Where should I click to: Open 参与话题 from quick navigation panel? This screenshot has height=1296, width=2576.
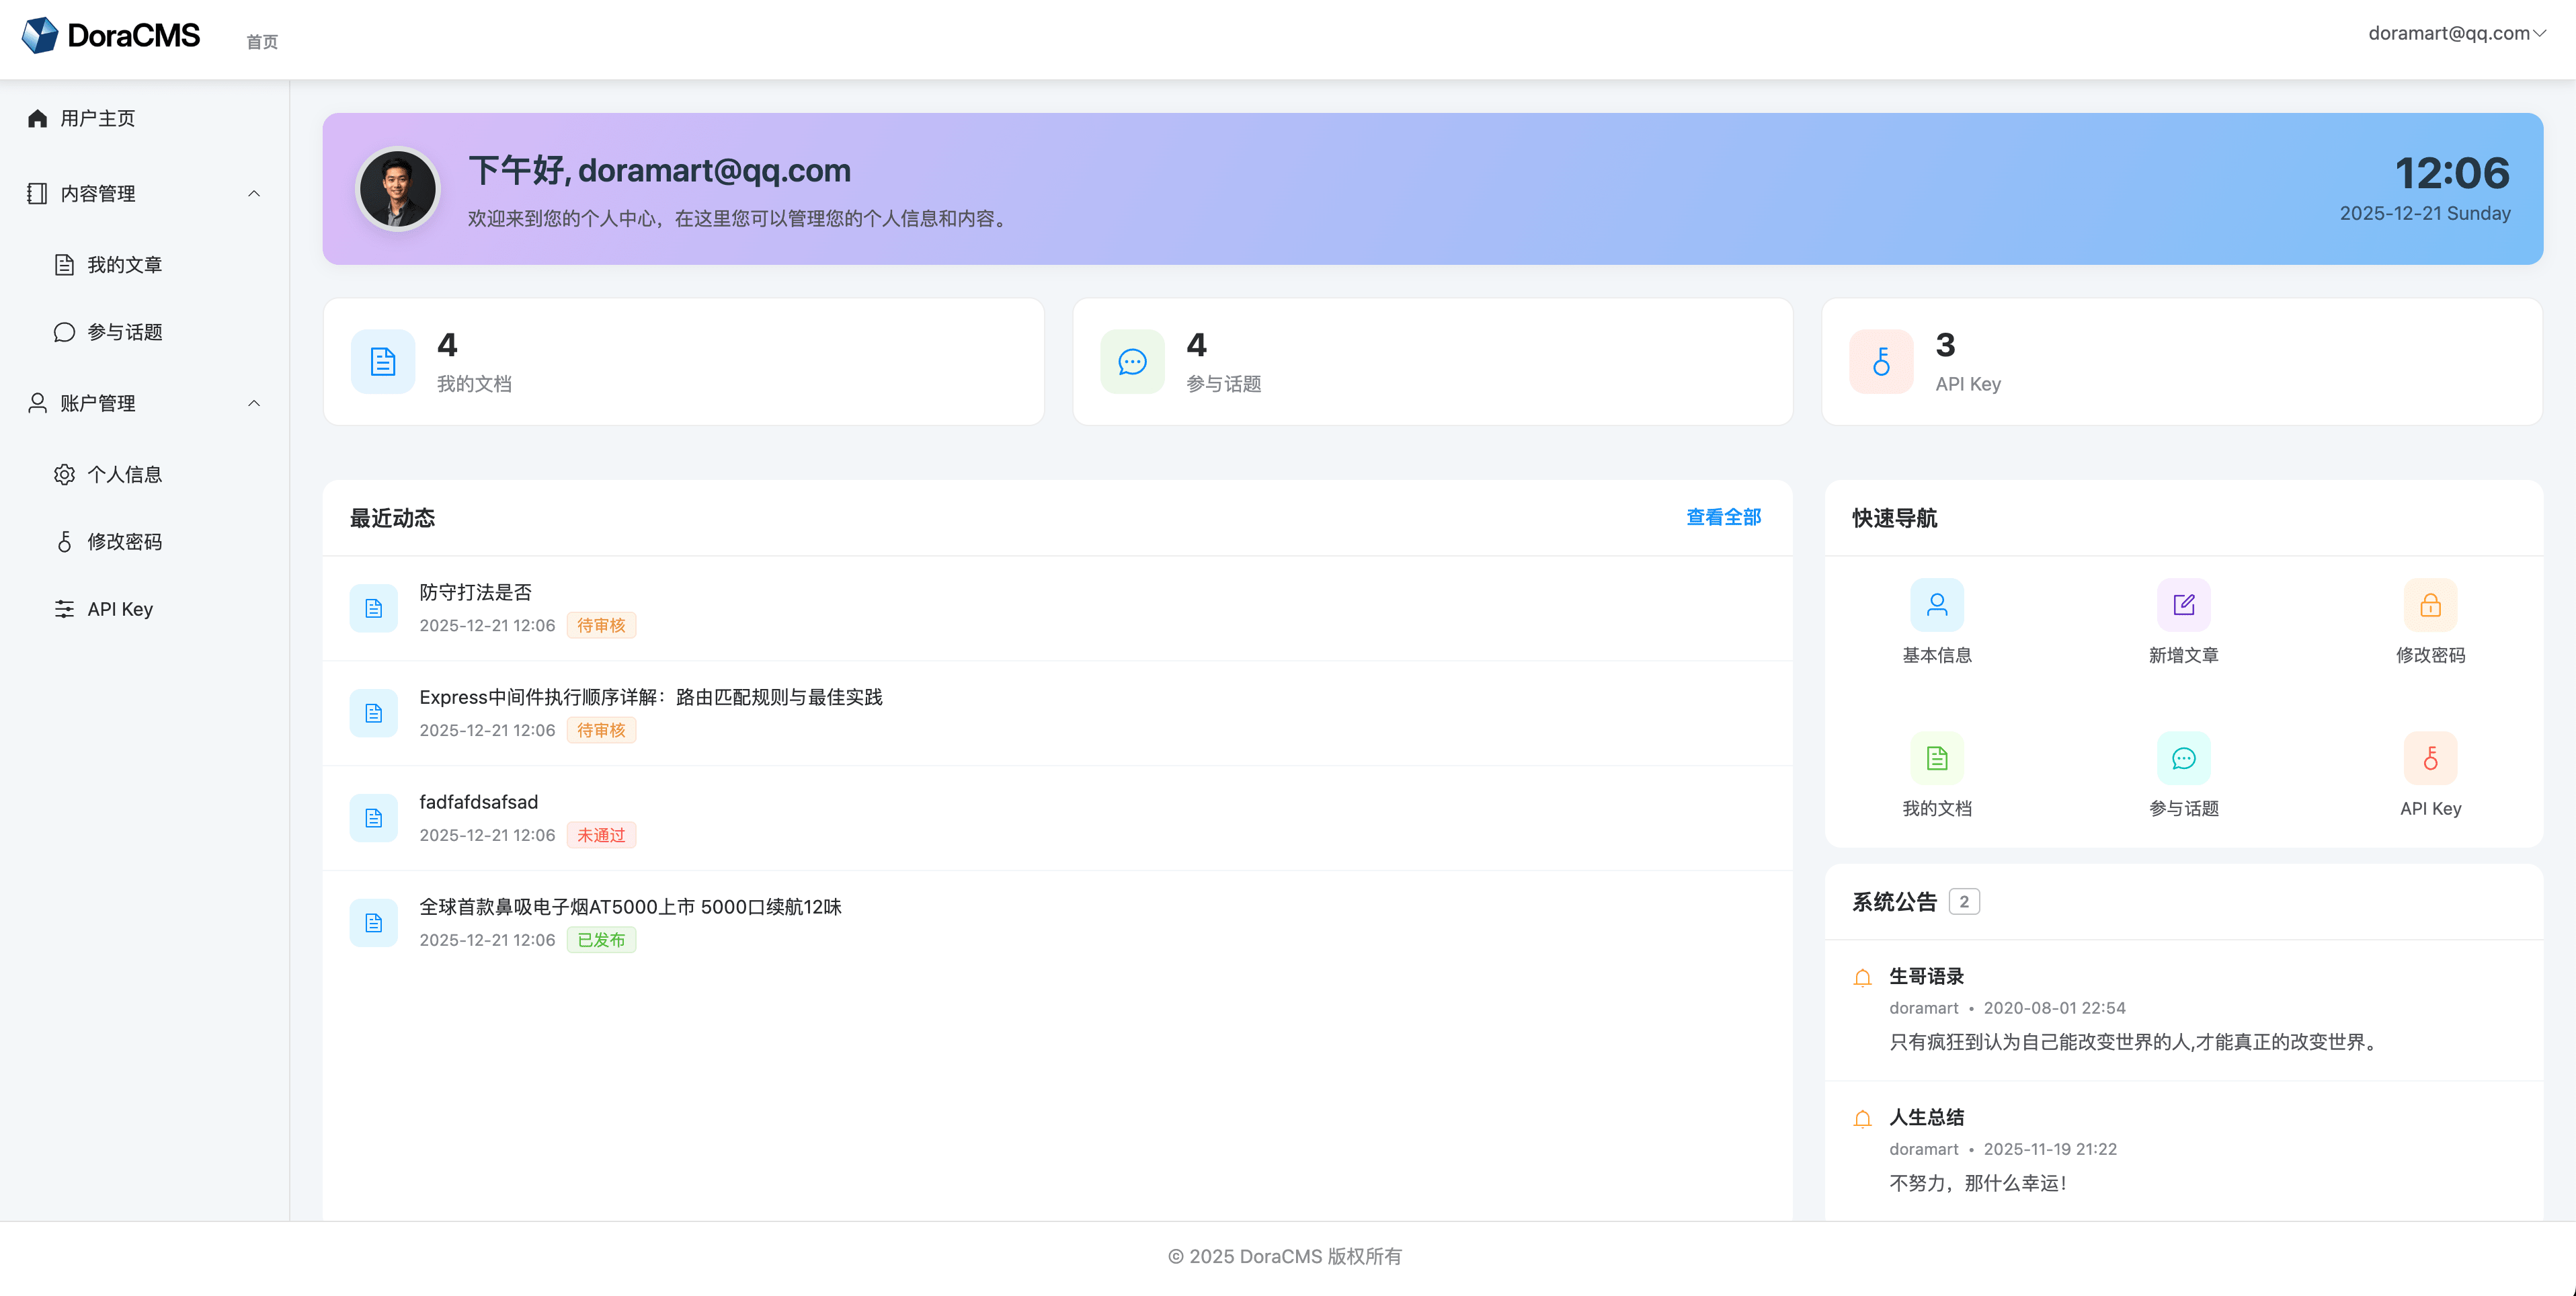coord(2184,758)
